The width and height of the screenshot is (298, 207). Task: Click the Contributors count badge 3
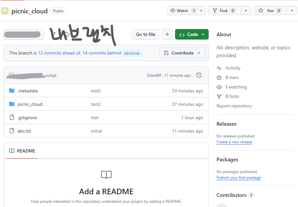(x=251, y=195)
